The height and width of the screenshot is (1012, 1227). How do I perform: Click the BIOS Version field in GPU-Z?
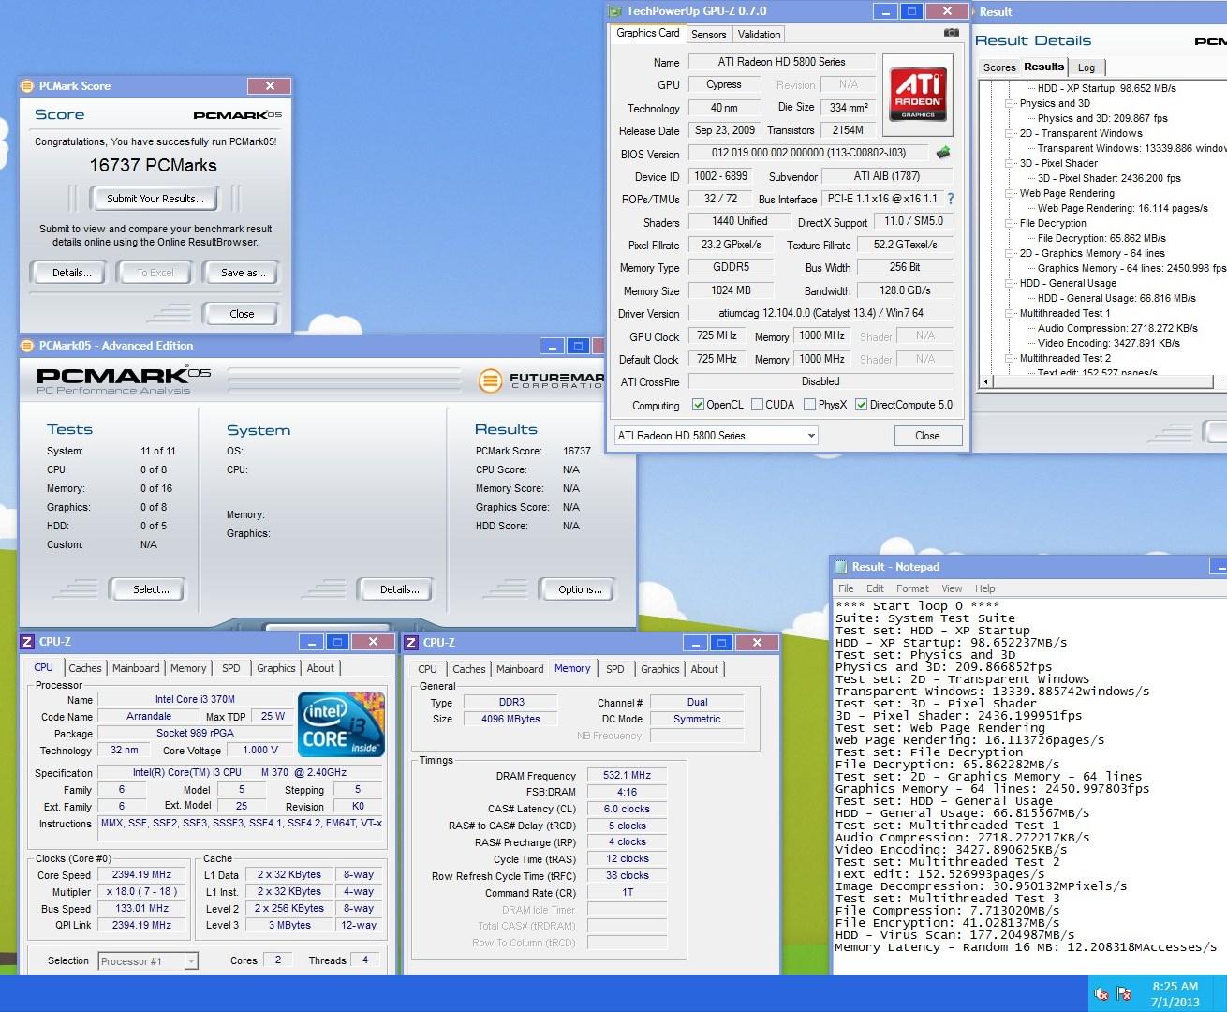[809, 153]
